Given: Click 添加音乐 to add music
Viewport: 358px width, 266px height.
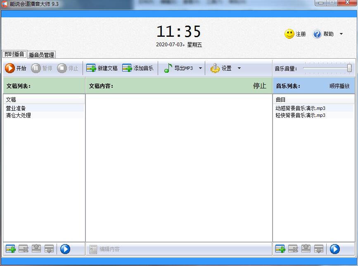Looking at the screenshot, I should click(138, 68).
